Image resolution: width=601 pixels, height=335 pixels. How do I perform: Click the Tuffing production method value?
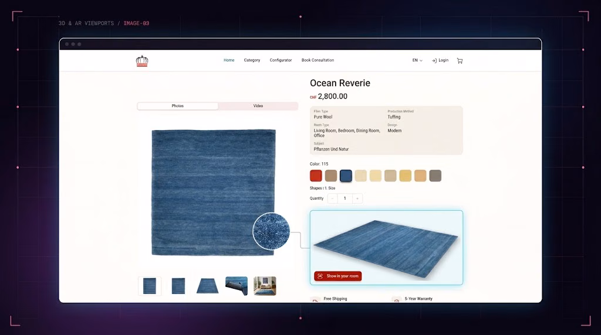click(394, 117)
